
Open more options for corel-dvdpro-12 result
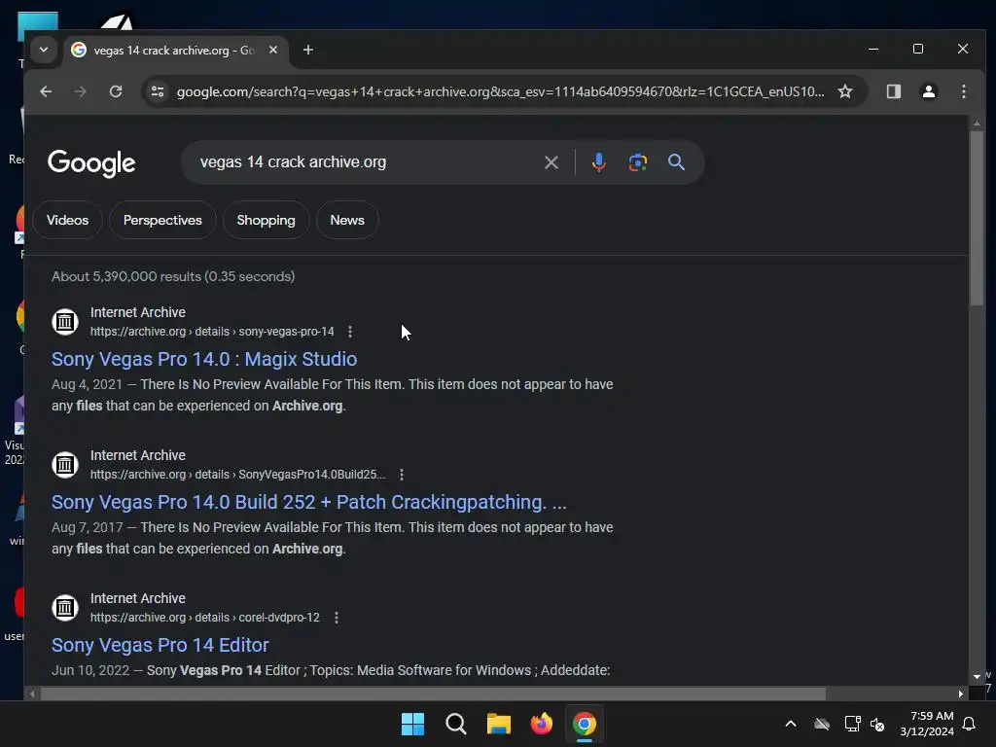click(x=336, y=618)
